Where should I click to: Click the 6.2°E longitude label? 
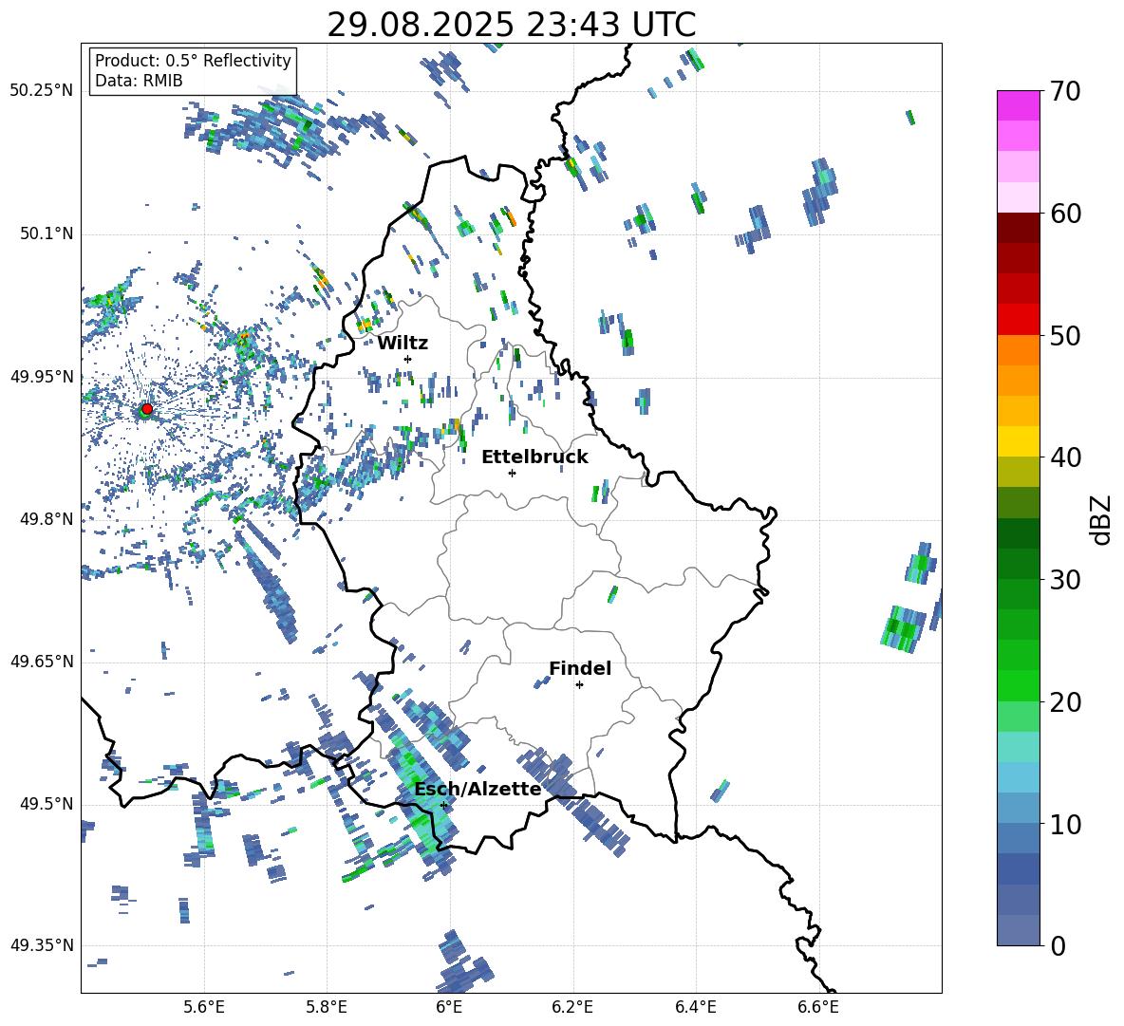point(572,1008)
